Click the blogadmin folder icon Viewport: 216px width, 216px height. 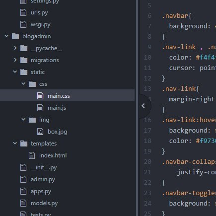click(x=15, y=36)
